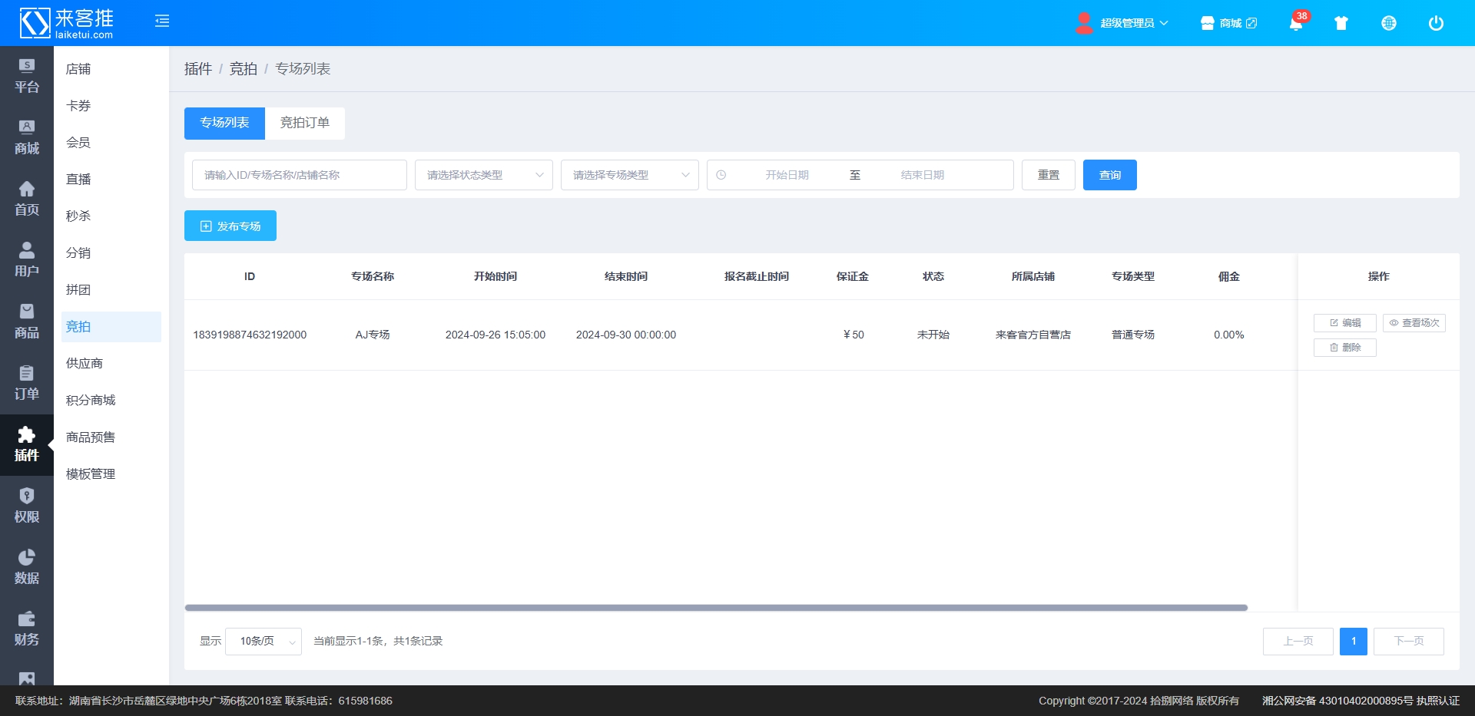Select 秒杀 in the plugin submenu

[78, 216]
